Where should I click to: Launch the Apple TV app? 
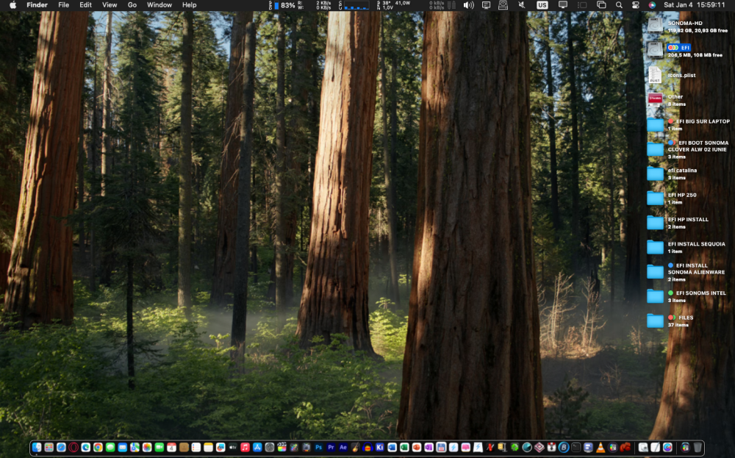click(x=233, y=447)
